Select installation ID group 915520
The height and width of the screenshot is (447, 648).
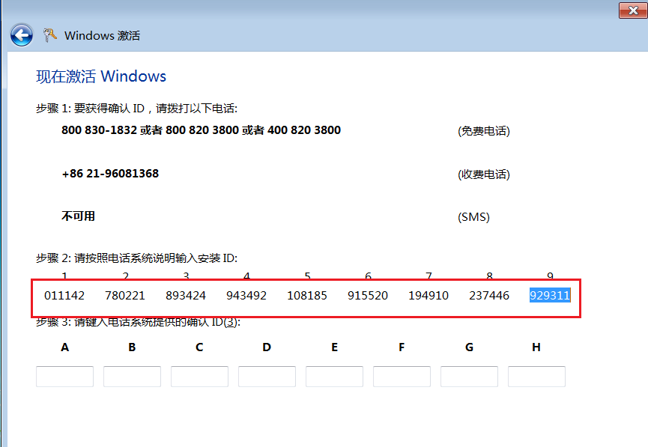coord(368,296)
